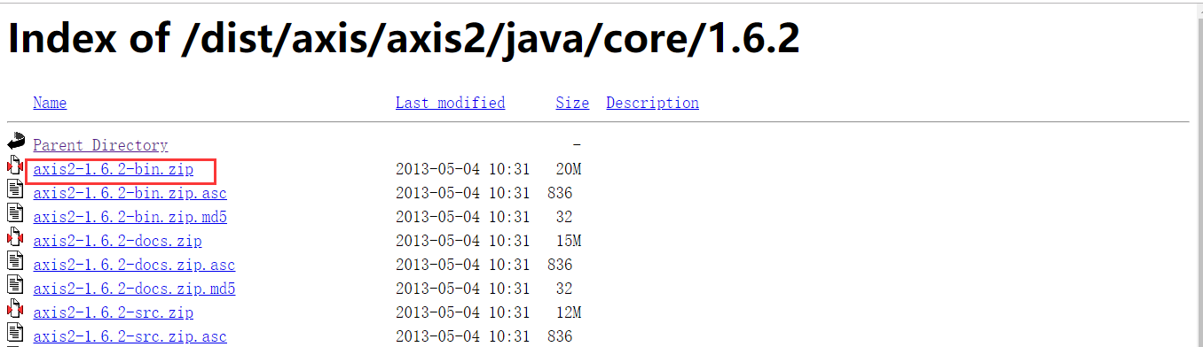This screenshot has width=1203, height=347.
Task: Click the 15M size of axis2-1.6.2-docs.zip
Action: pyautogui.click(x=568, y=241)
